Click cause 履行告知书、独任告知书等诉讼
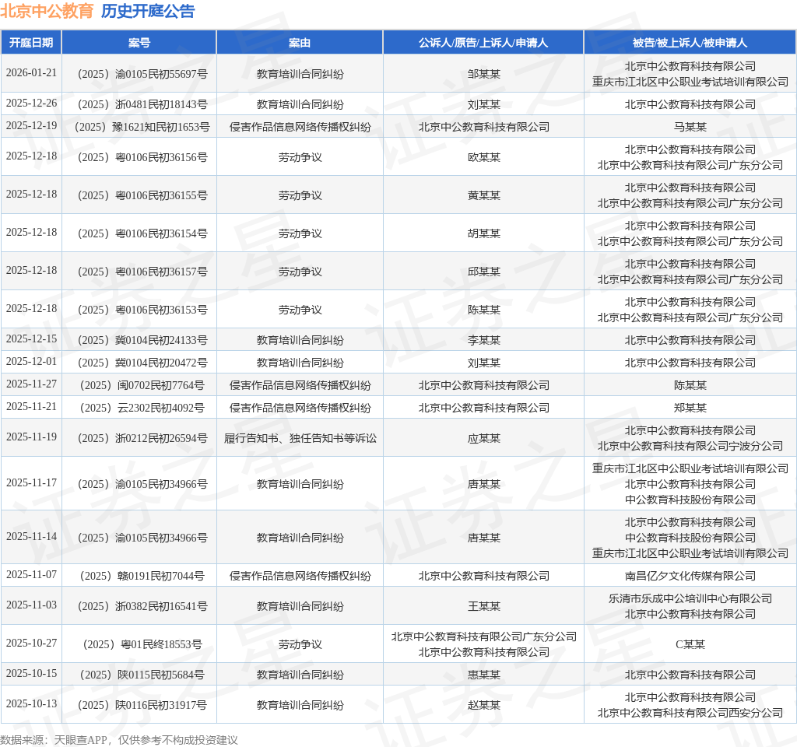Image resolution: width=797 pixels, height=747 pixels. coord(300,438)
